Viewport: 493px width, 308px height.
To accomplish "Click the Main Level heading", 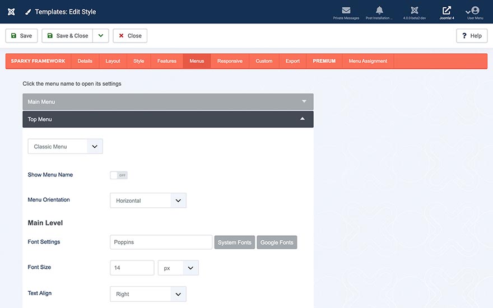I will click(x=45, y=223).
